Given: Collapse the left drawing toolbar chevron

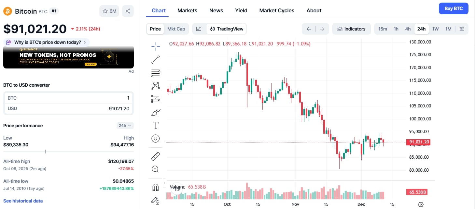Looking at the screenshot, I should [x=164, y=183].
